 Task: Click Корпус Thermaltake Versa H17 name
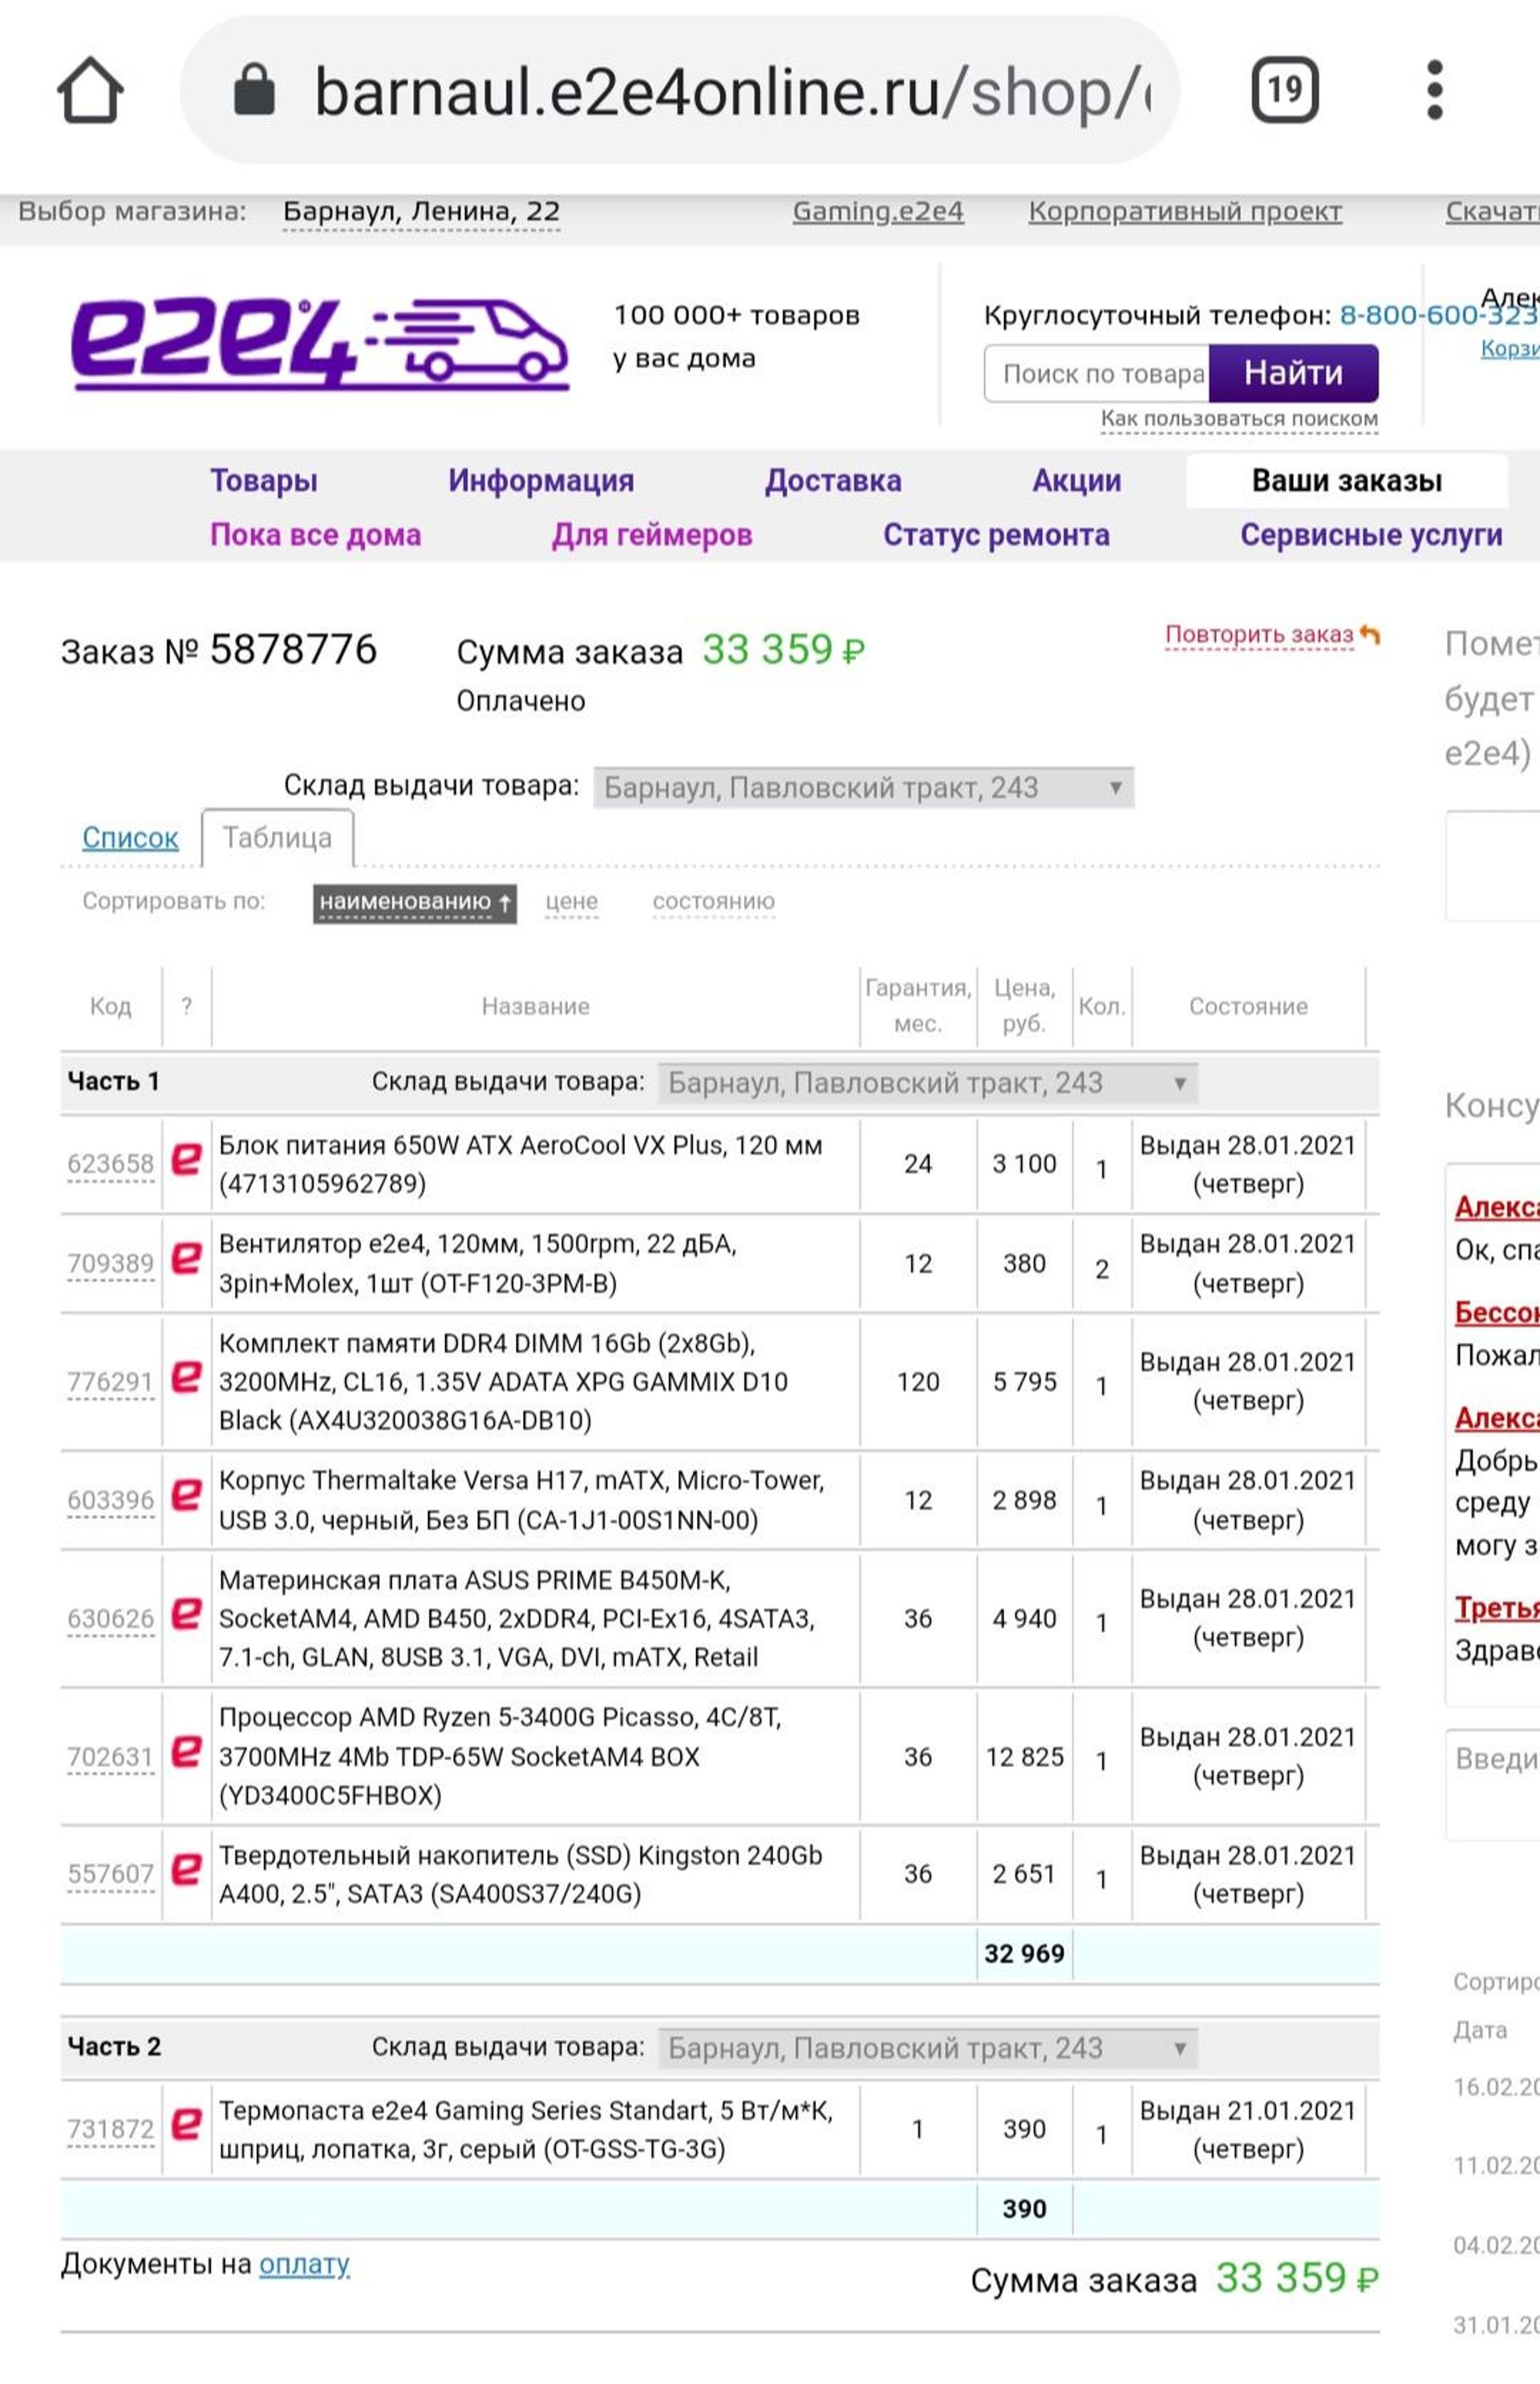(x=521, y=1500)
